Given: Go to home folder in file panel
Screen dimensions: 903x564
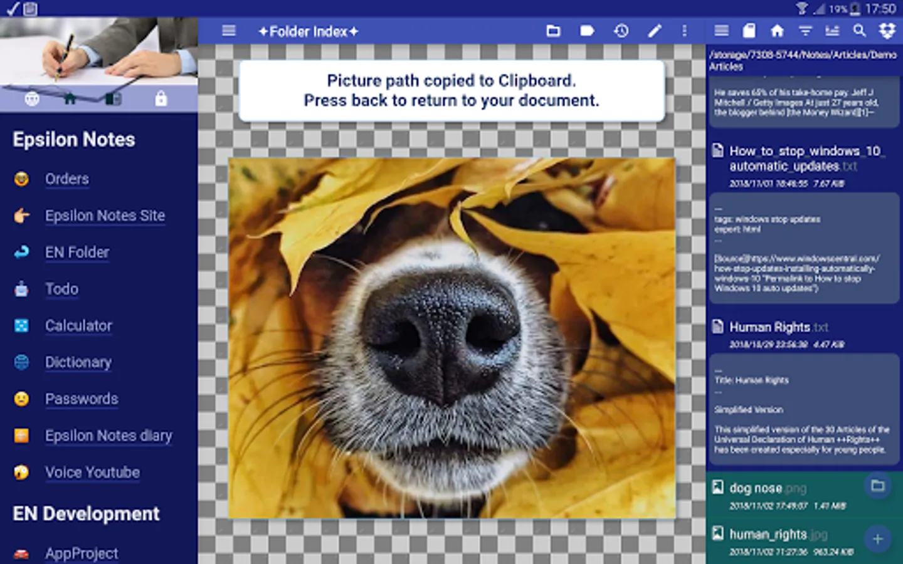Looking at the screenshot, I should point(778,31).
